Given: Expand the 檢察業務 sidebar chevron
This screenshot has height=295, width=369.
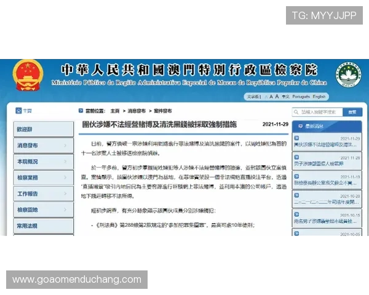Looking at the screenshot, I should coord(65,178).
